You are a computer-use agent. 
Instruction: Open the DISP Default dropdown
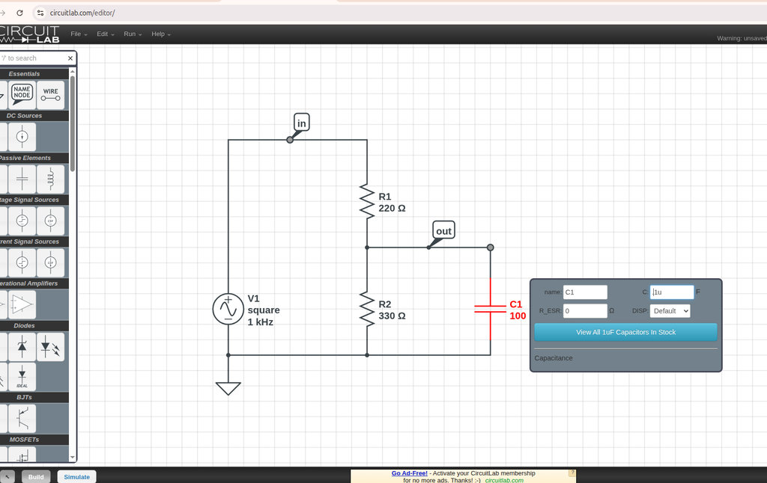point(670,310)
